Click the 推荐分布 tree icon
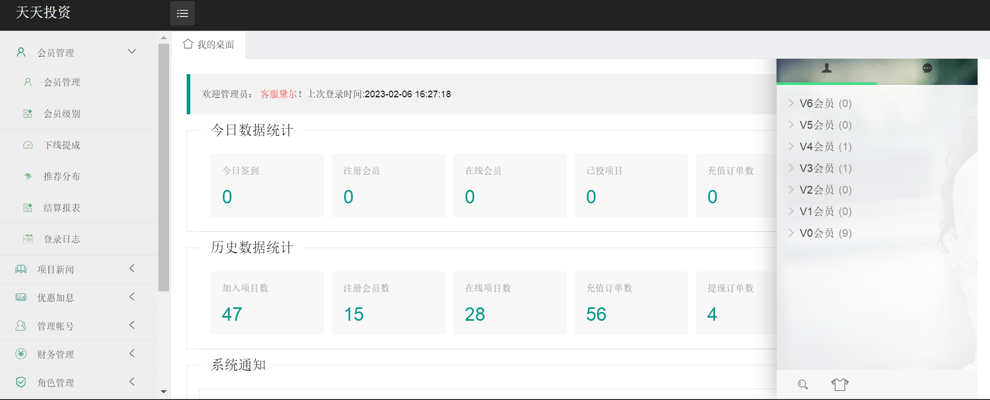The width and height of the screenshot is (990, 400). [28, 176]
